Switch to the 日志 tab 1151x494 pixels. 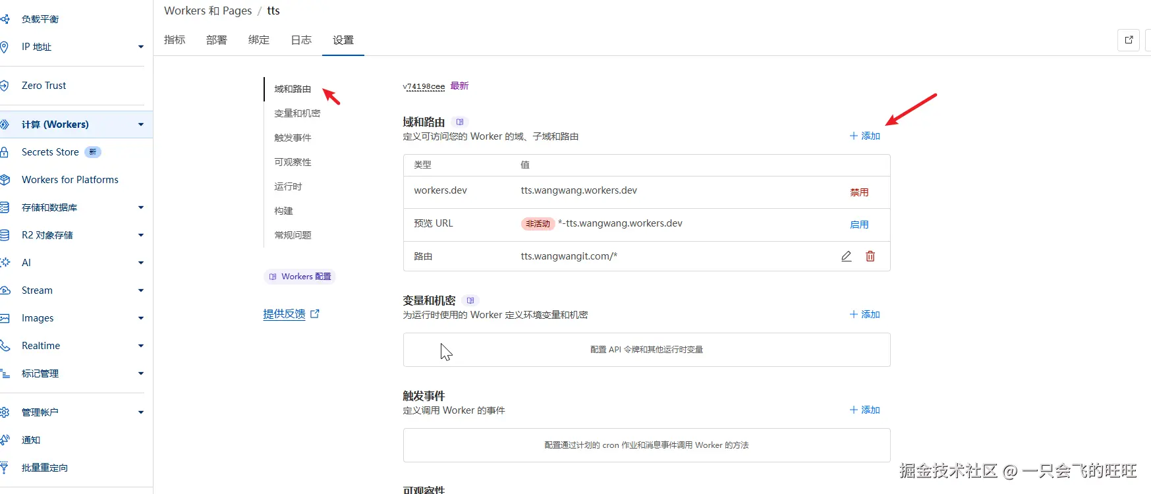pos(301,40)
